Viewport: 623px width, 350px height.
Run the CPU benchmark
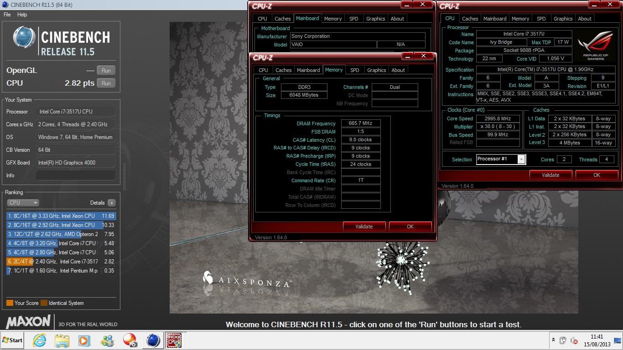click(x=106, y=83)
